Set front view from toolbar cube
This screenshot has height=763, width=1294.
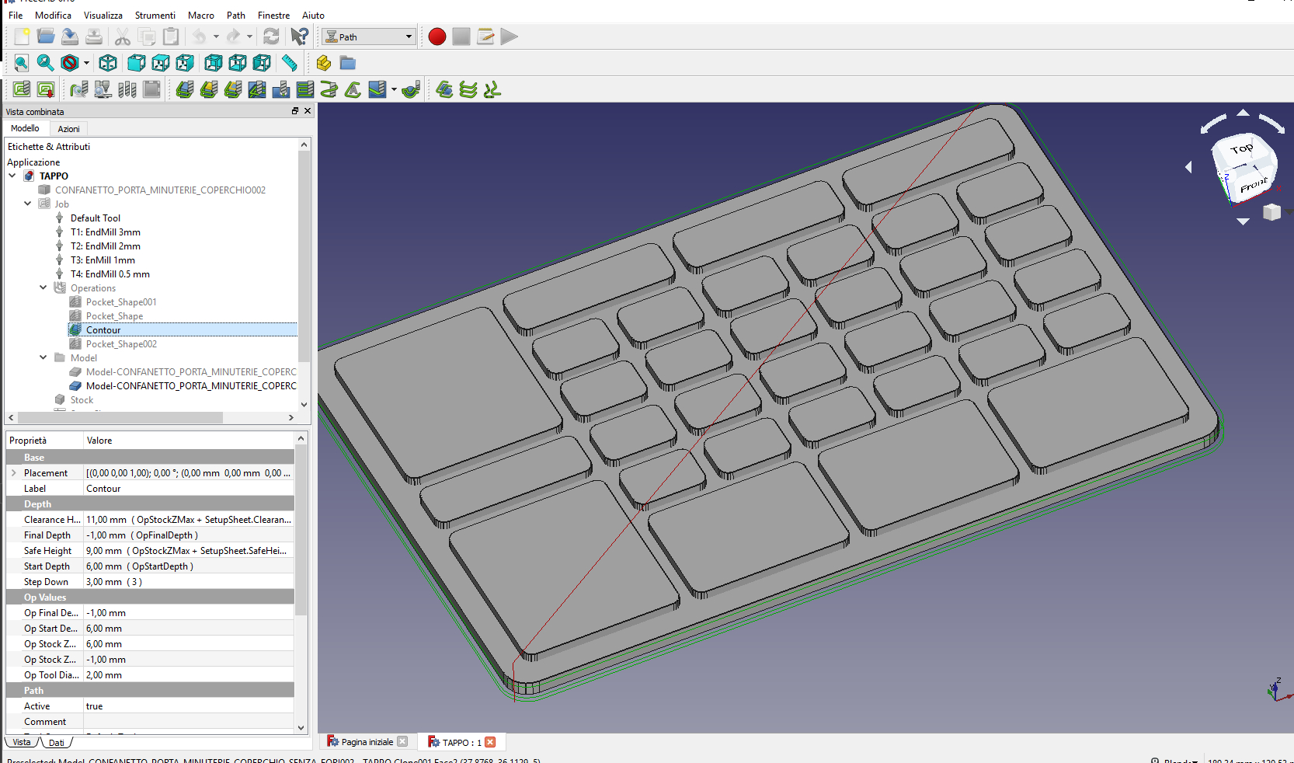[x=136, y=63]
